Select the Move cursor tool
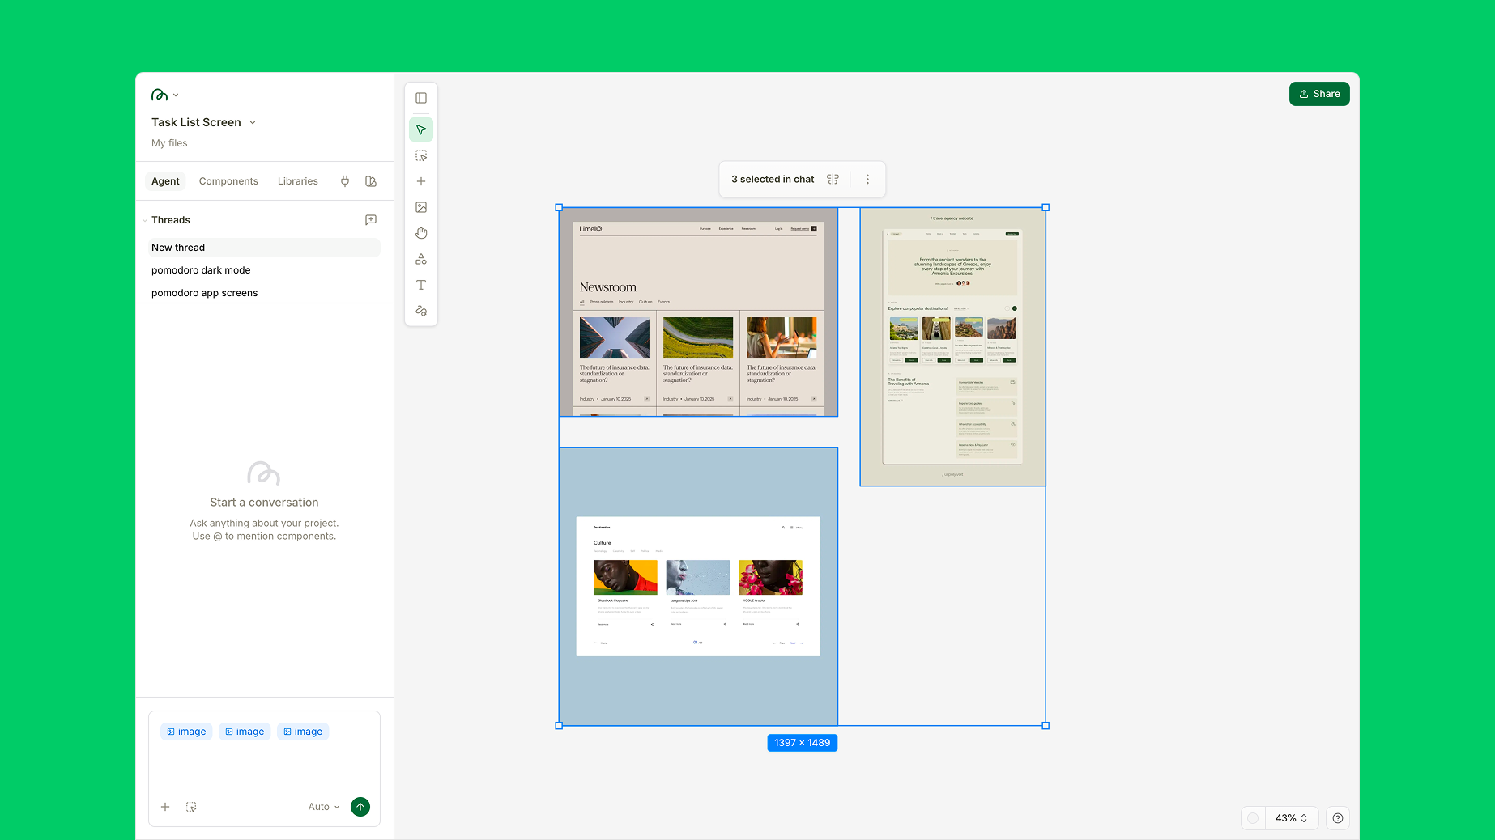The image size is (1495, 840). [421, 129]
